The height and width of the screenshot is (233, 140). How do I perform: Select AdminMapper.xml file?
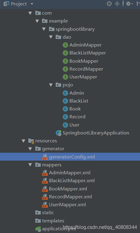70,173
